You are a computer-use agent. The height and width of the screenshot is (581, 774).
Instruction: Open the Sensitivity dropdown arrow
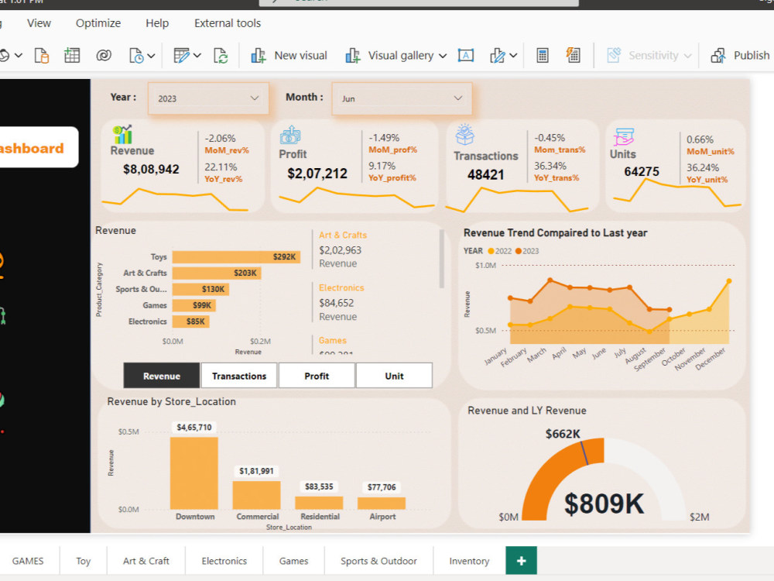coord(687,56)
